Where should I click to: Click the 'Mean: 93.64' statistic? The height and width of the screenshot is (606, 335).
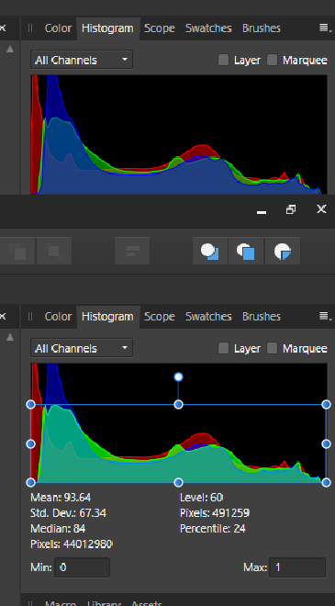click(x=61, y=497)
